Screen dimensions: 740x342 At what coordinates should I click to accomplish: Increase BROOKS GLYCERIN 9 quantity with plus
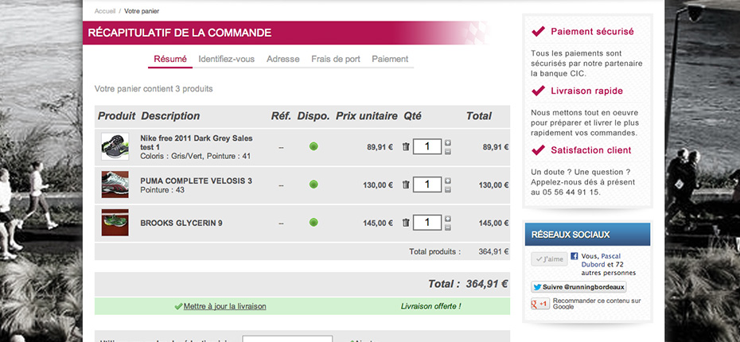[448, 219]
